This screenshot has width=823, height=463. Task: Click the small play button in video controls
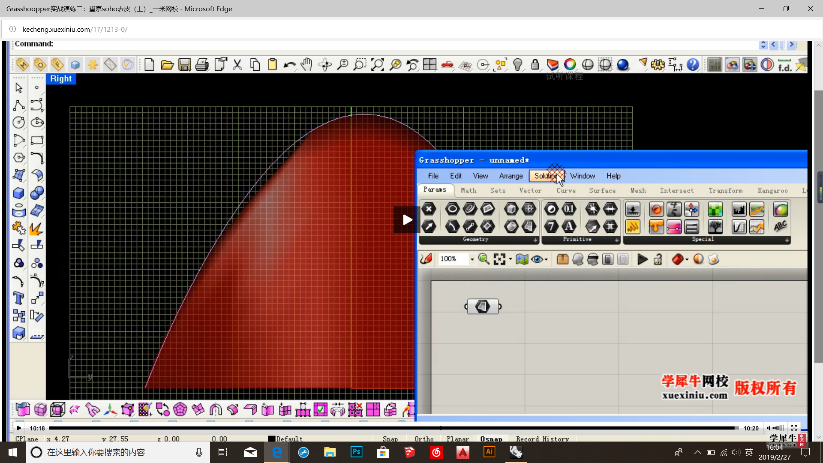19,428
